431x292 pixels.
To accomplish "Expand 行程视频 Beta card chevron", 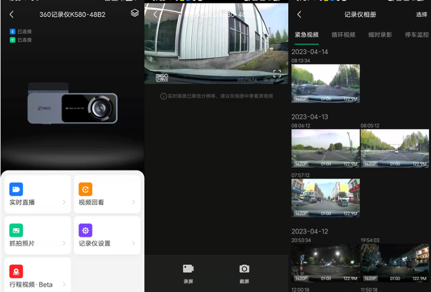I will (64, 284).
